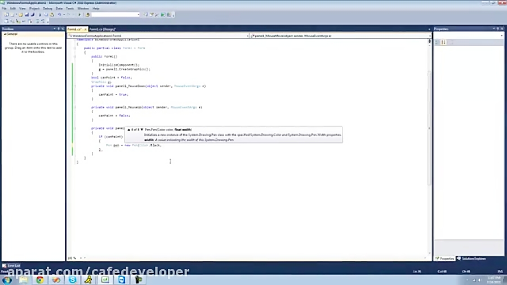
Task: Click the previous overload arrow in tooltip
Action: click(129, 130)
